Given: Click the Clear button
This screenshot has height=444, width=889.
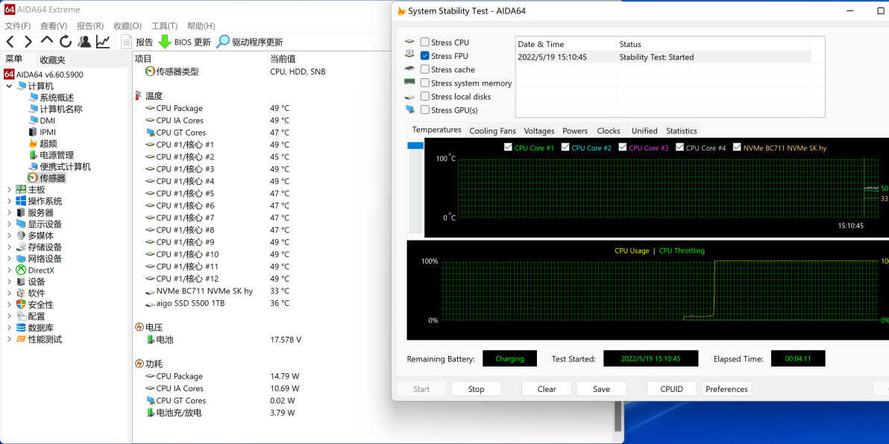Looking at the screenshot, I should pyautogui.click(x=547, y=389).
